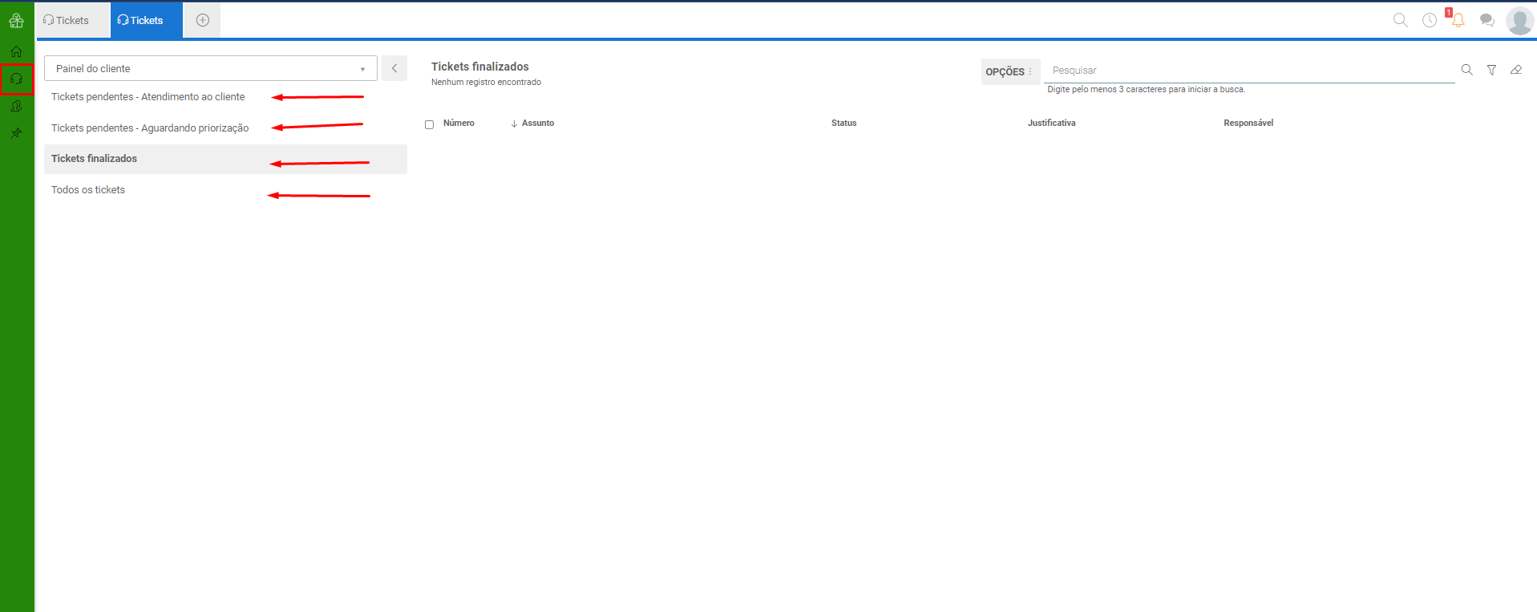Click into the Pesquisar search field
1537x612 pixels.
(x=1249, y=71)
